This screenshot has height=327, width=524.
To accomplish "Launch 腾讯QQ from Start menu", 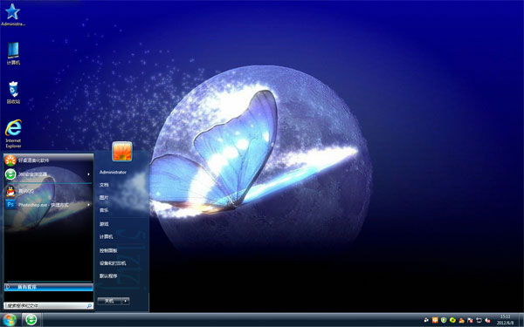I will click(26, 191).
